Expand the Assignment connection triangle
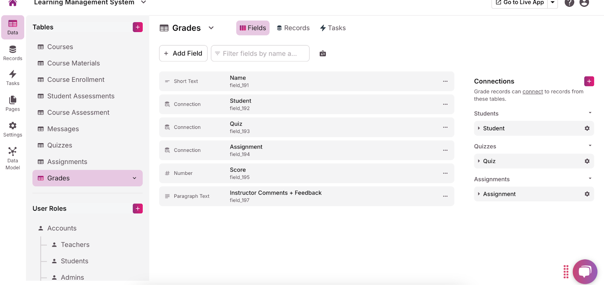Screen dimensions: 604x285 pos(479,194)
